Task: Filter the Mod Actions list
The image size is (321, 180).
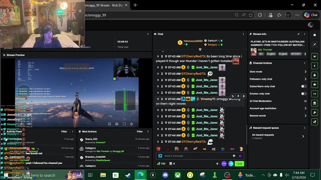Action: click(x=140, y=131)
